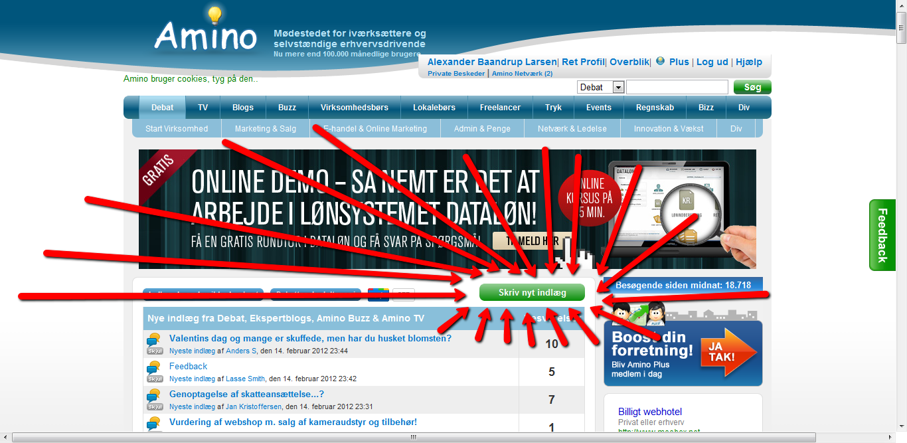Click the Boost din forretning banner text

[x=651, y=343]
